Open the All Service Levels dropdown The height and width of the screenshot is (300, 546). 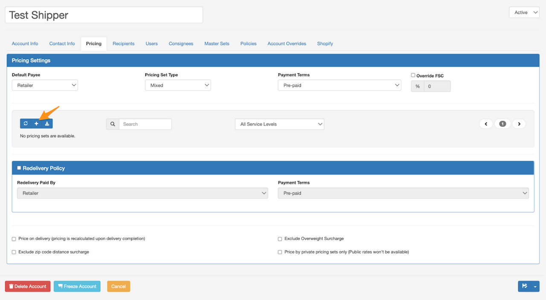click(279, 124)
